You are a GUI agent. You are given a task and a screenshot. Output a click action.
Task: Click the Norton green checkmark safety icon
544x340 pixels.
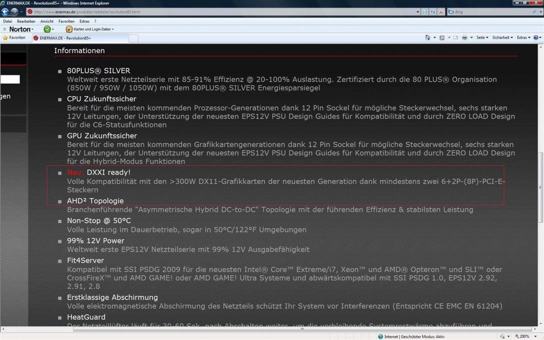point(47,29)
